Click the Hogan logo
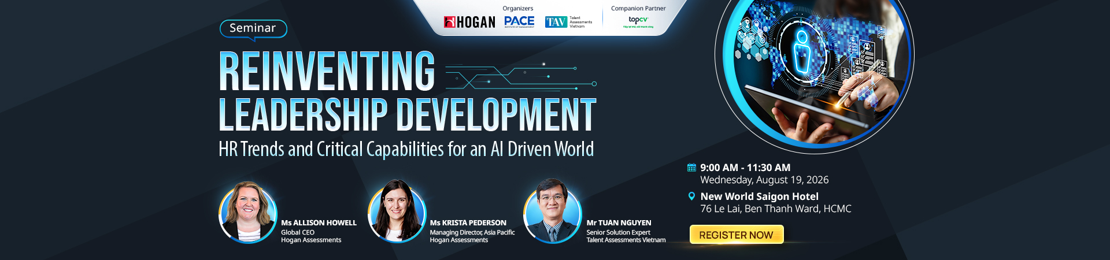The height and width of the screenshot is (260, 1110). click(469, 22)
